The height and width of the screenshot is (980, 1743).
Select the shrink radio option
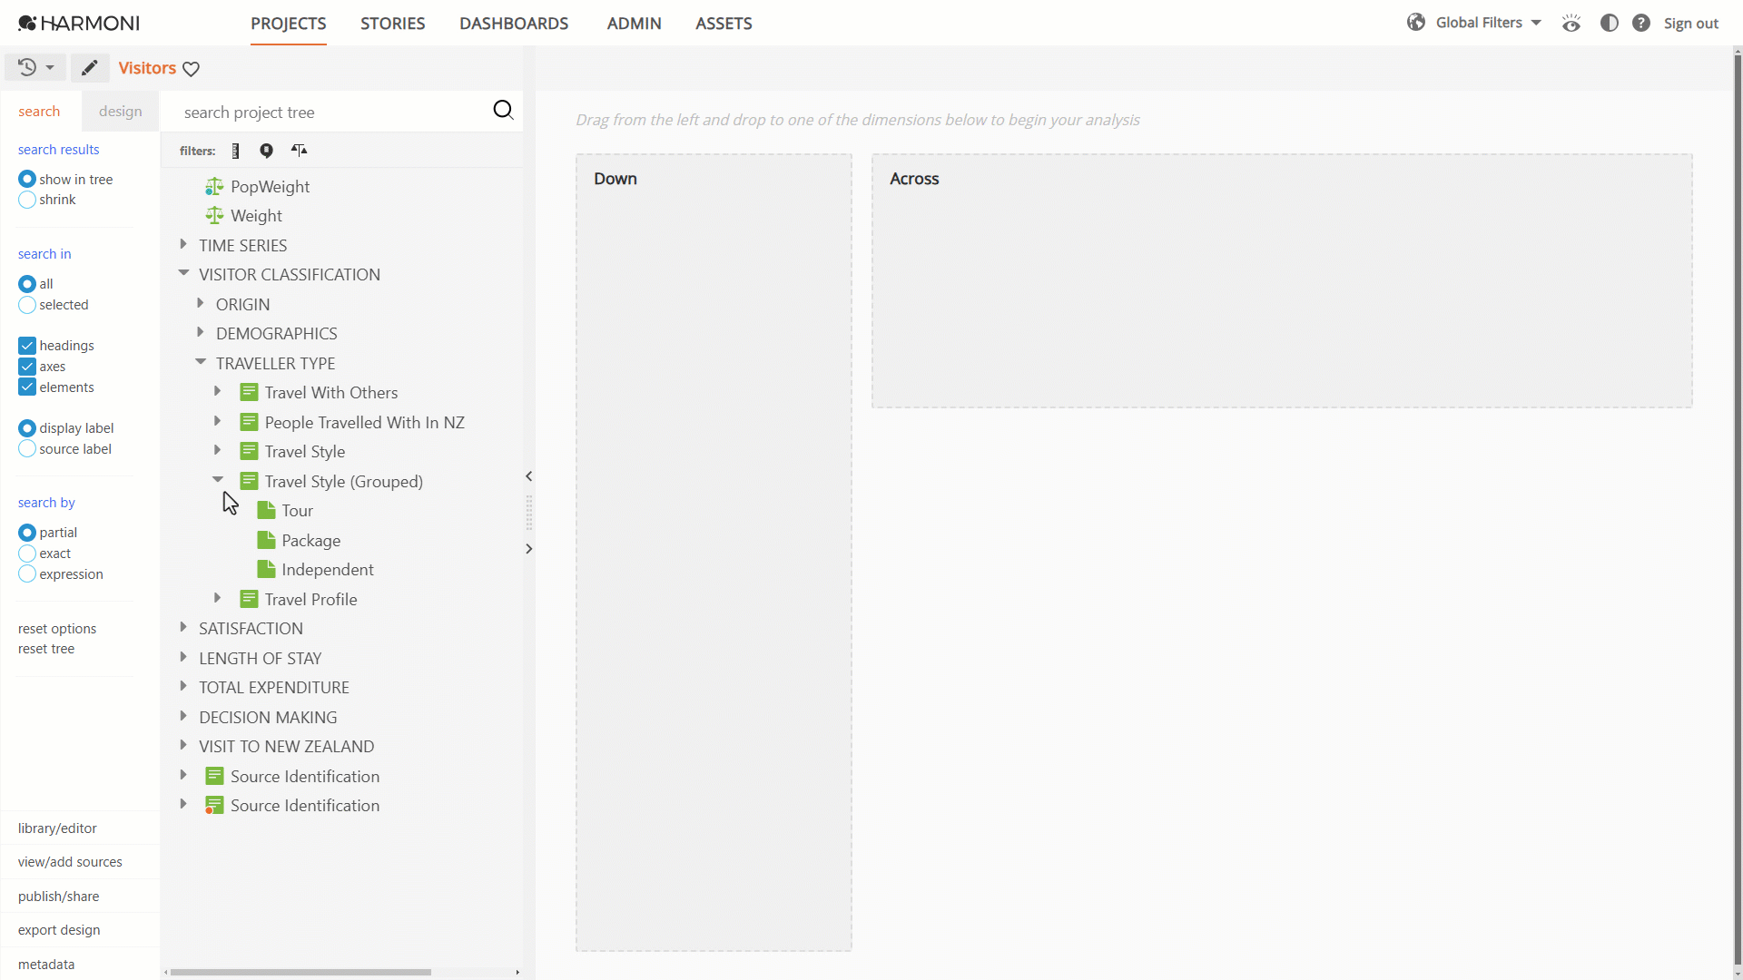pyautogui.click(x=27, y=200)
